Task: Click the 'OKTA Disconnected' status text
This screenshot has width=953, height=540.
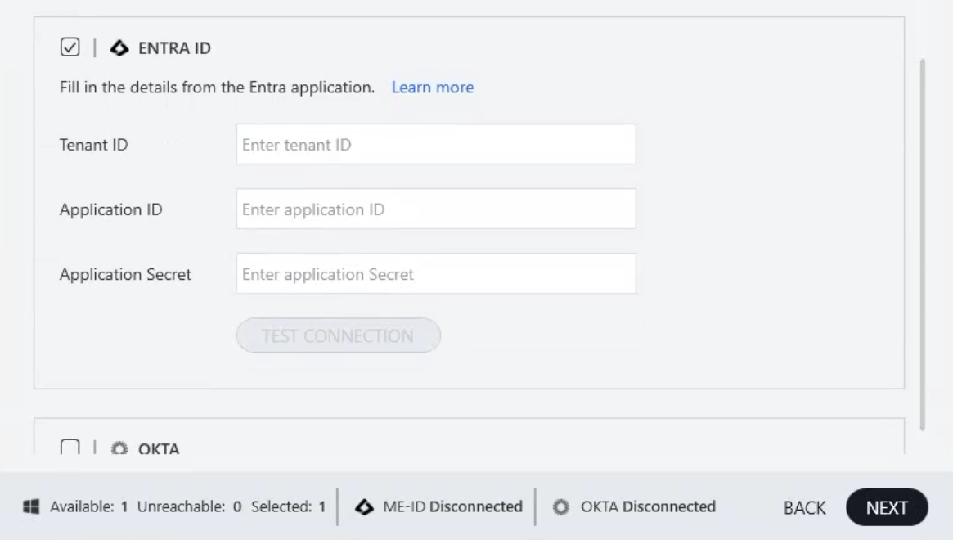Action: [648, 506]
